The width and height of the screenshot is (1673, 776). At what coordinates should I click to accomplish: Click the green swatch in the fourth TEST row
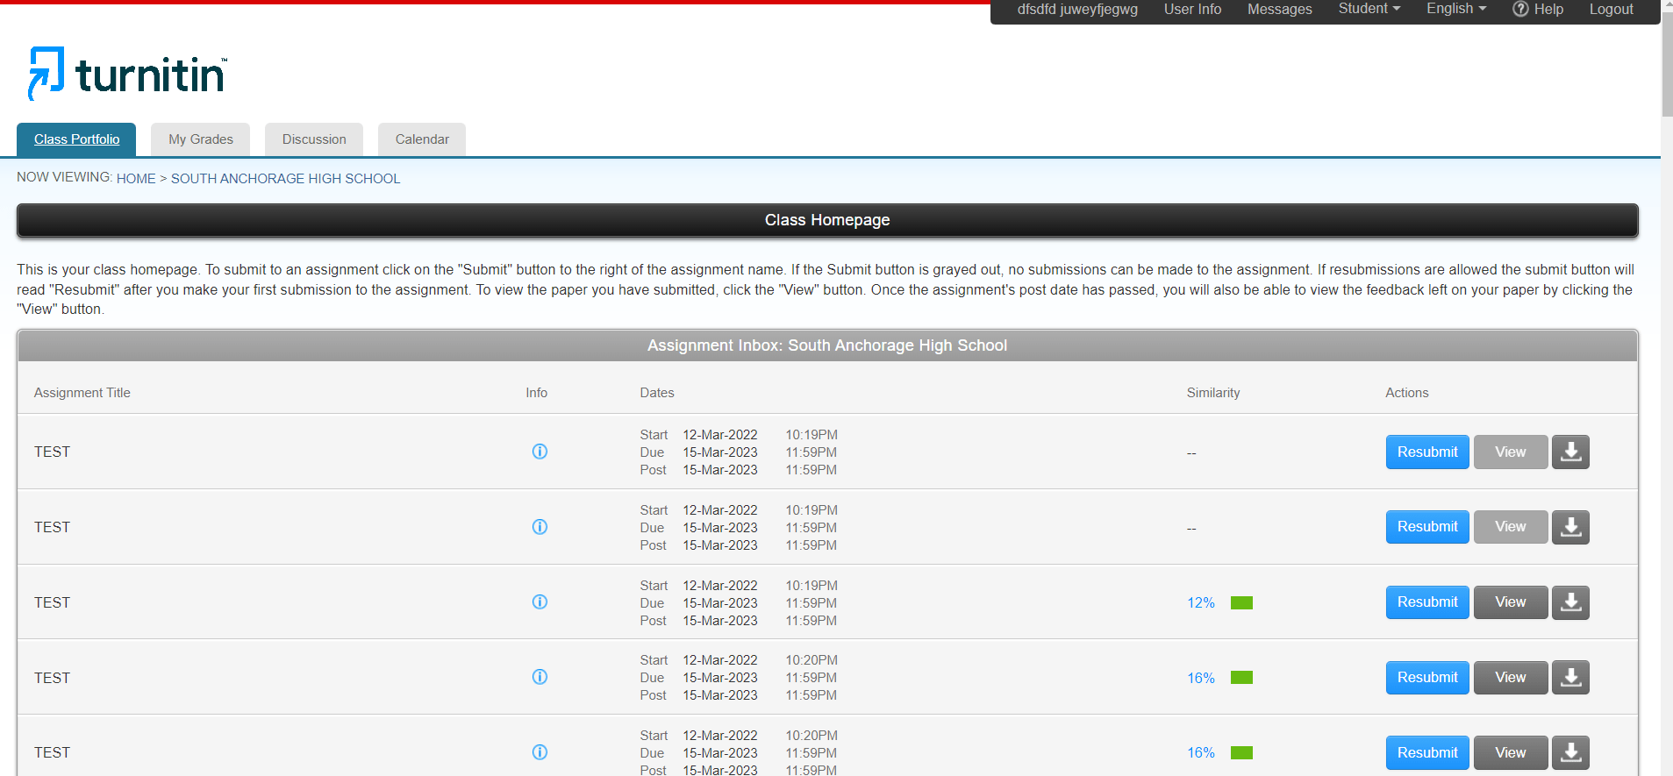1241,678
